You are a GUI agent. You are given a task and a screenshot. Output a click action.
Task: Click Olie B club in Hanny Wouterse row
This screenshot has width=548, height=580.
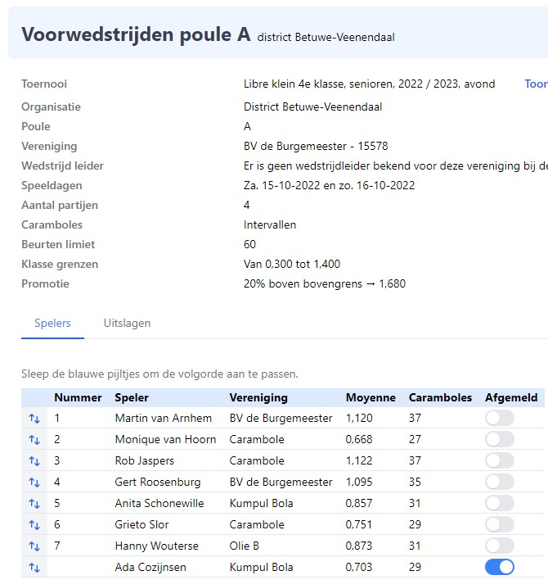click(x=244, y=546)
